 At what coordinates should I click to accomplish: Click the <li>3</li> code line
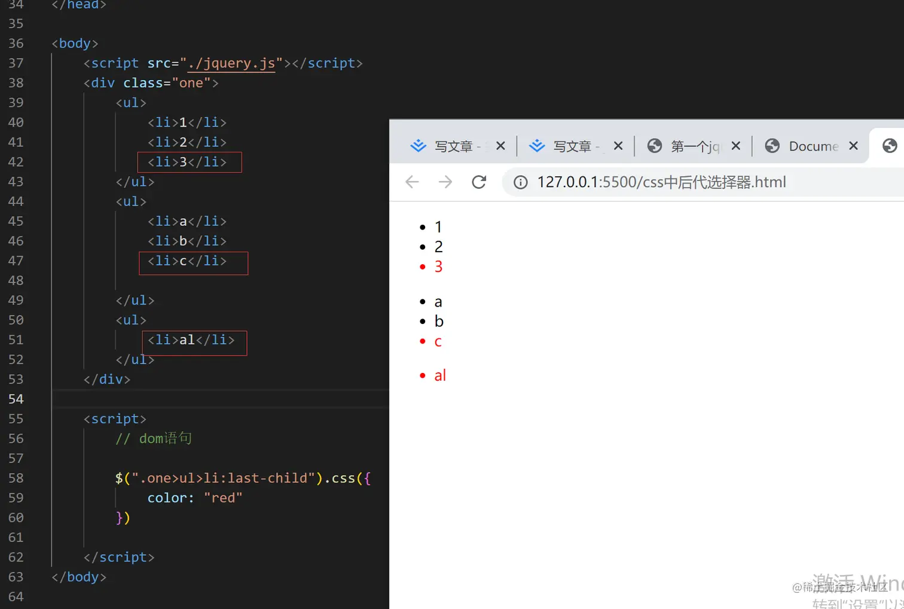pyautogui.click(x=187, y=162)
